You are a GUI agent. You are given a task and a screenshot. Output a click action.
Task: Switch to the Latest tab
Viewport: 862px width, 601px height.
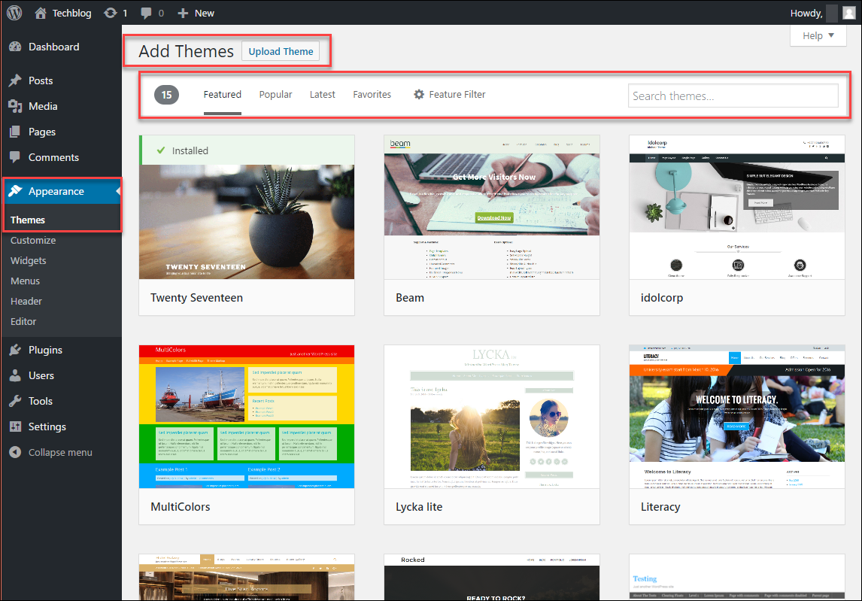[x=322, y=95]
